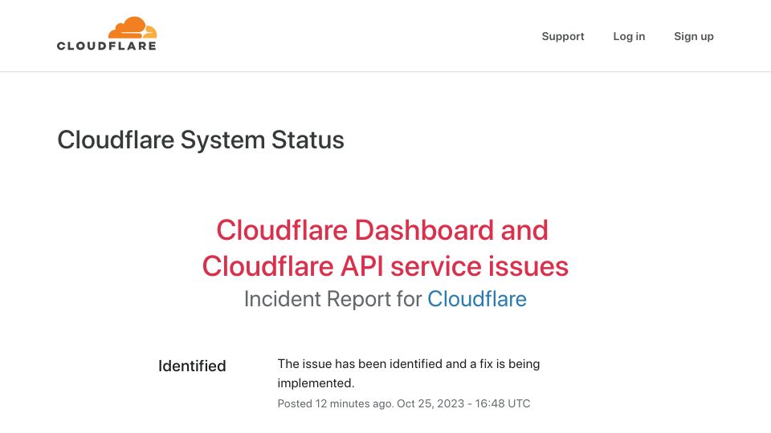This screenshot has height=433, width=771.
Task: Open the Support page link
Action: [x=562, y=36]
